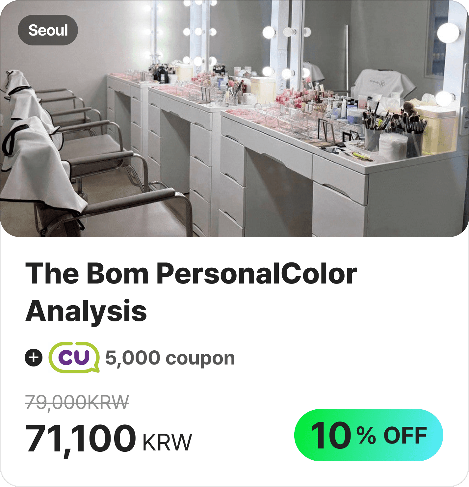Click the large 10 numeral in badge
469x487 pixels.
coord(332,435)
